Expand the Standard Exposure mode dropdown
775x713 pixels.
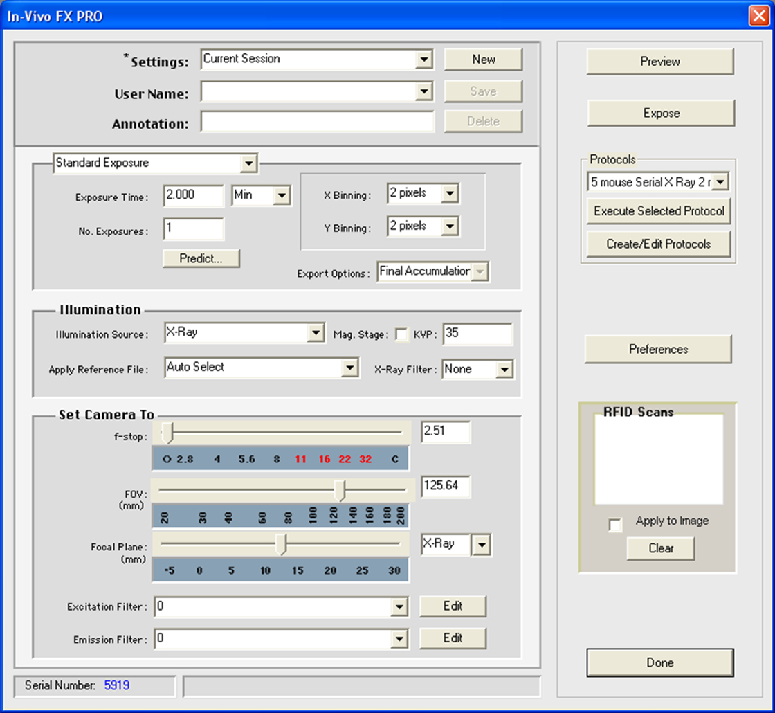point(248,164)
